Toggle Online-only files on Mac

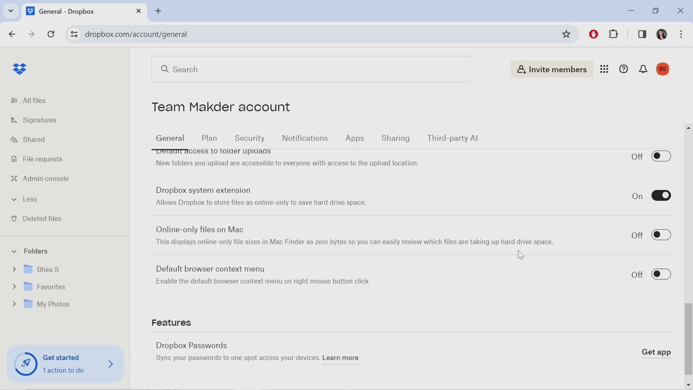click(661, 235)
